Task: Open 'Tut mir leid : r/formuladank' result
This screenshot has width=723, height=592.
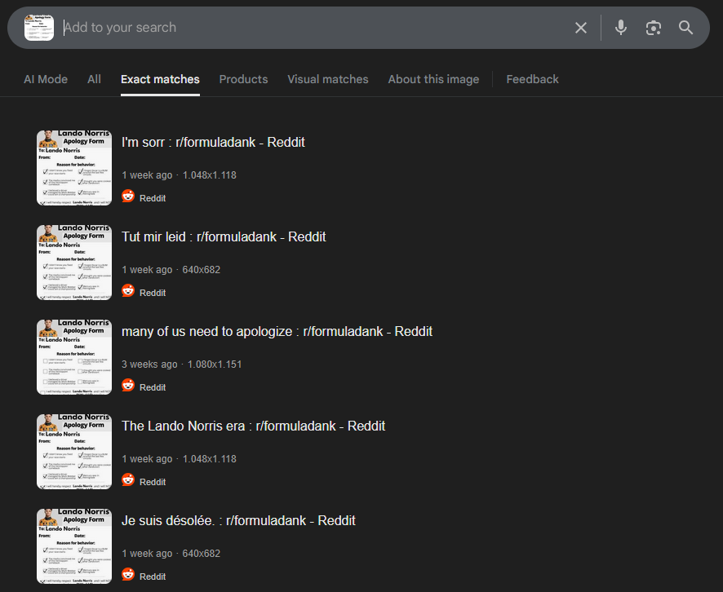Action: (224, 236)
